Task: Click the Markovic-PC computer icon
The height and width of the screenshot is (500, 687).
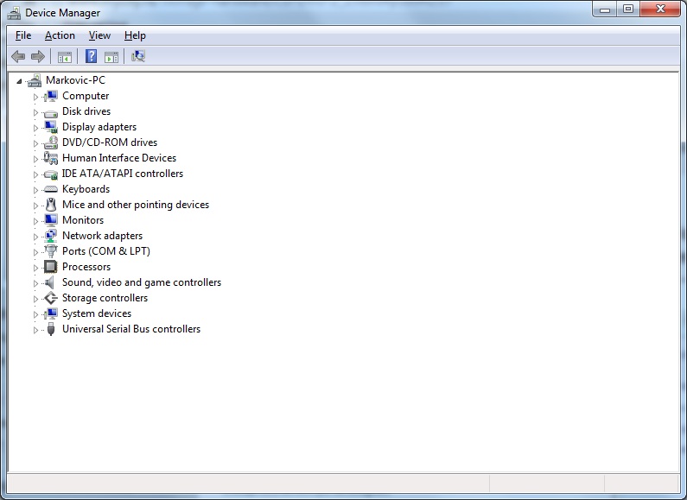Action: point(35,80)
